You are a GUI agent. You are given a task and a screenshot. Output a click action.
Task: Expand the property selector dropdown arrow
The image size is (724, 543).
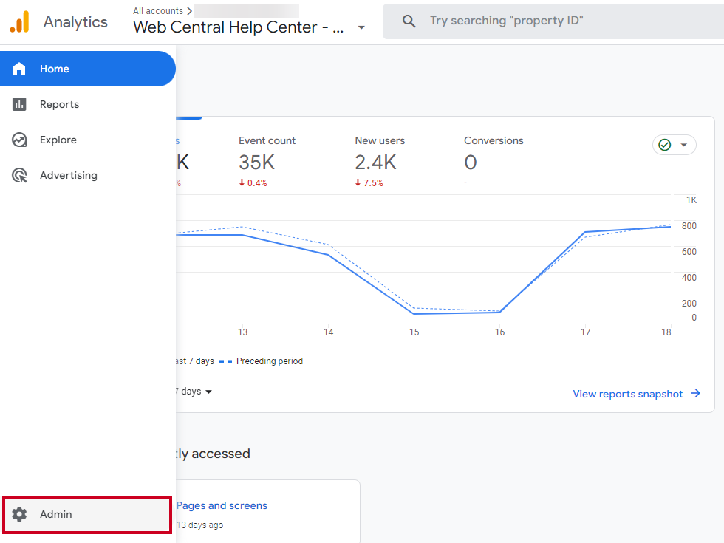pos(361,28)
